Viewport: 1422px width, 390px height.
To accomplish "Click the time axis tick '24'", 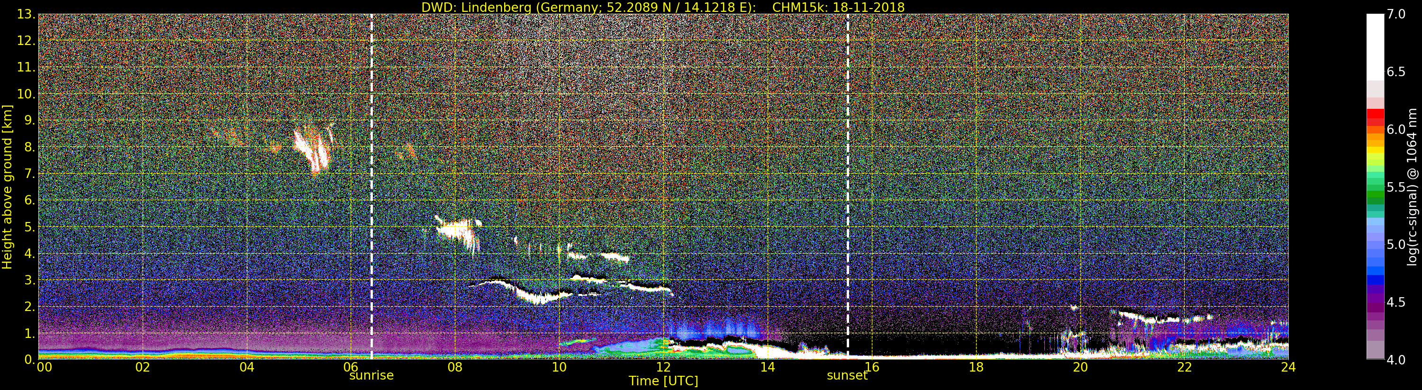I will click(1288, 367).
